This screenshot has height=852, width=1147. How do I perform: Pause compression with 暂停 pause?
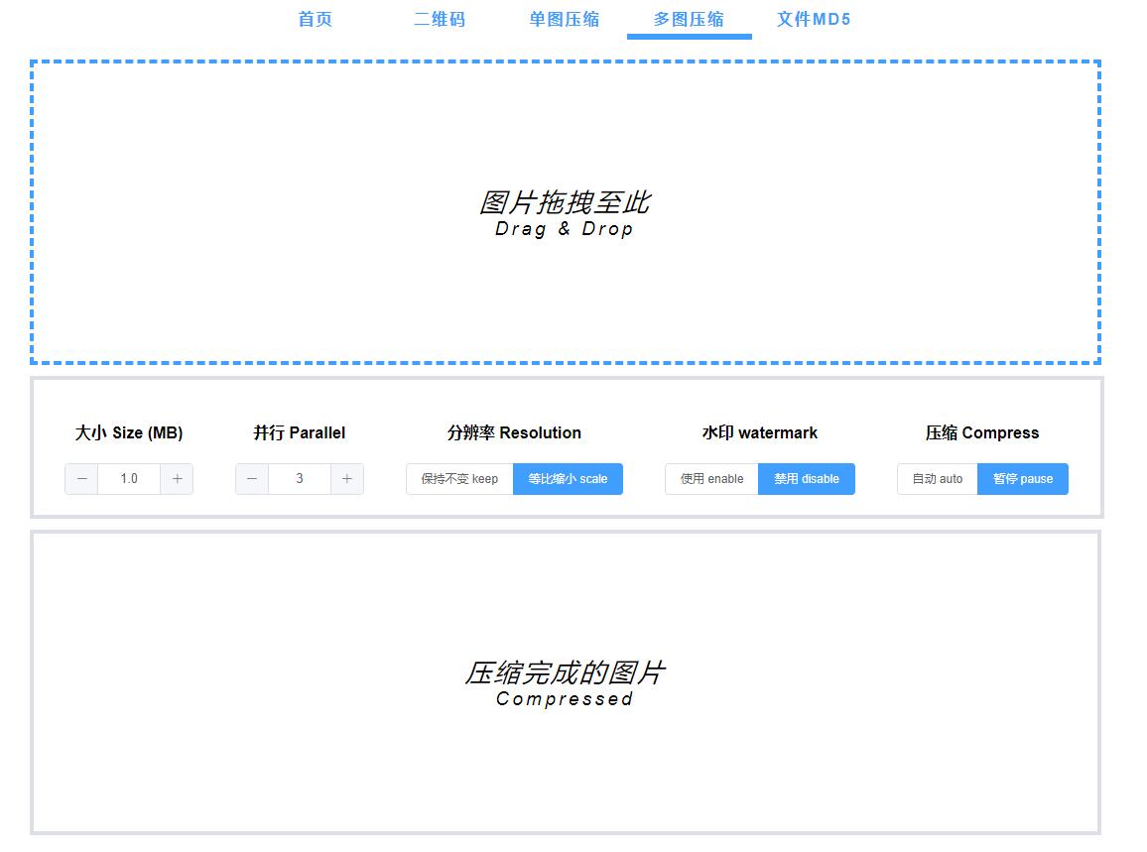click(1023, 479)
